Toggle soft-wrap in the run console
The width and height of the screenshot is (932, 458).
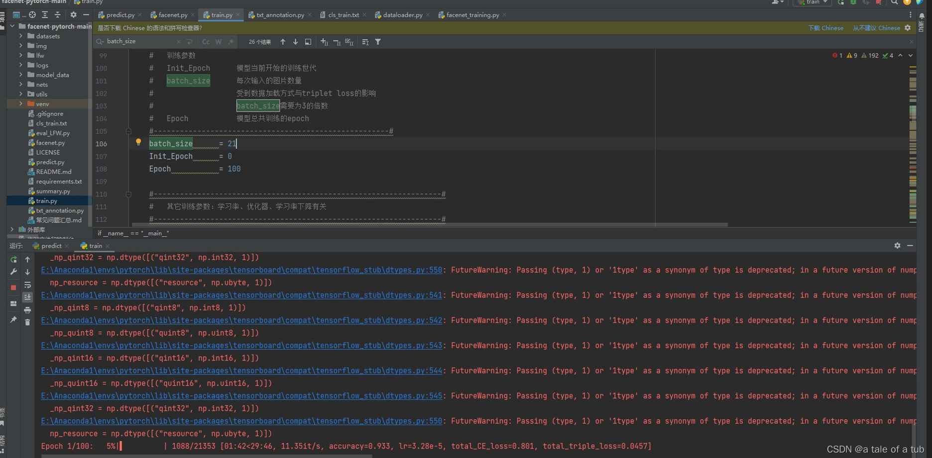[x=27, y=285]
